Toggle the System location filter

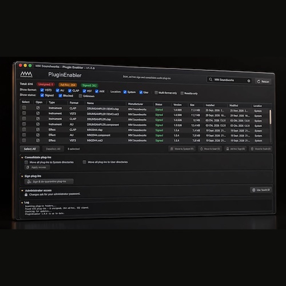[125, 92]
